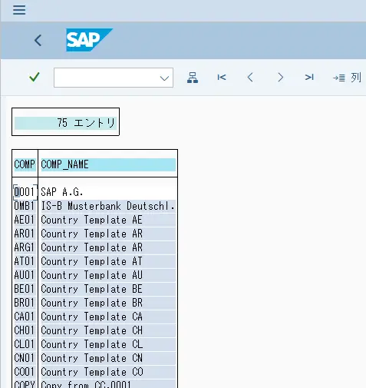This screenshot has width=366, height=388.
Task: Click the 列 column button
Action: point(347,78)
